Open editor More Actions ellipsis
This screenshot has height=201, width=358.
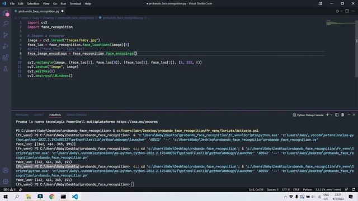pyautogui.click(x=353, y=11)
